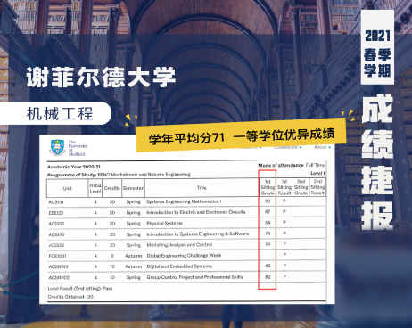Click the Level 1 label
412x328 pixels.
[x=317, y=173]
